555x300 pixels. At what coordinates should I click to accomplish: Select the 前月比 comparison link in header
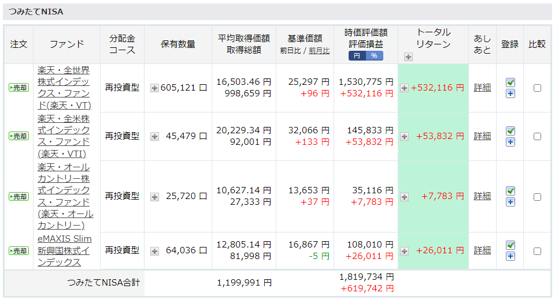click(319, 51)
